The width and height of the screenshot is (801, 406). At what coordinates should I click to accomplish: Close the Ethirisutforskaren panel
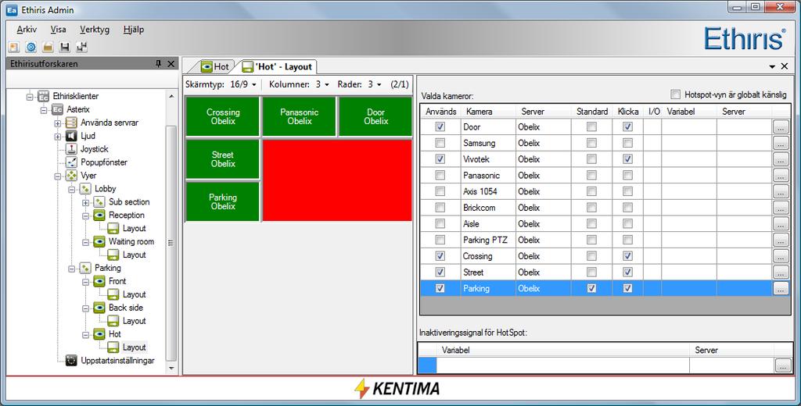click(x=171, y=64)
